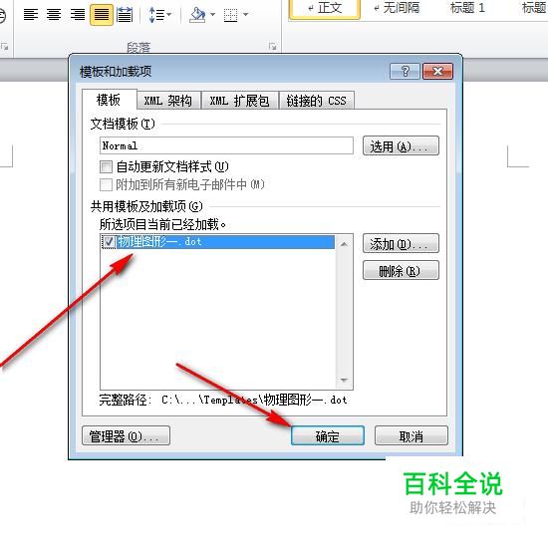Click the document template Normal field

[x=226, y=145]
